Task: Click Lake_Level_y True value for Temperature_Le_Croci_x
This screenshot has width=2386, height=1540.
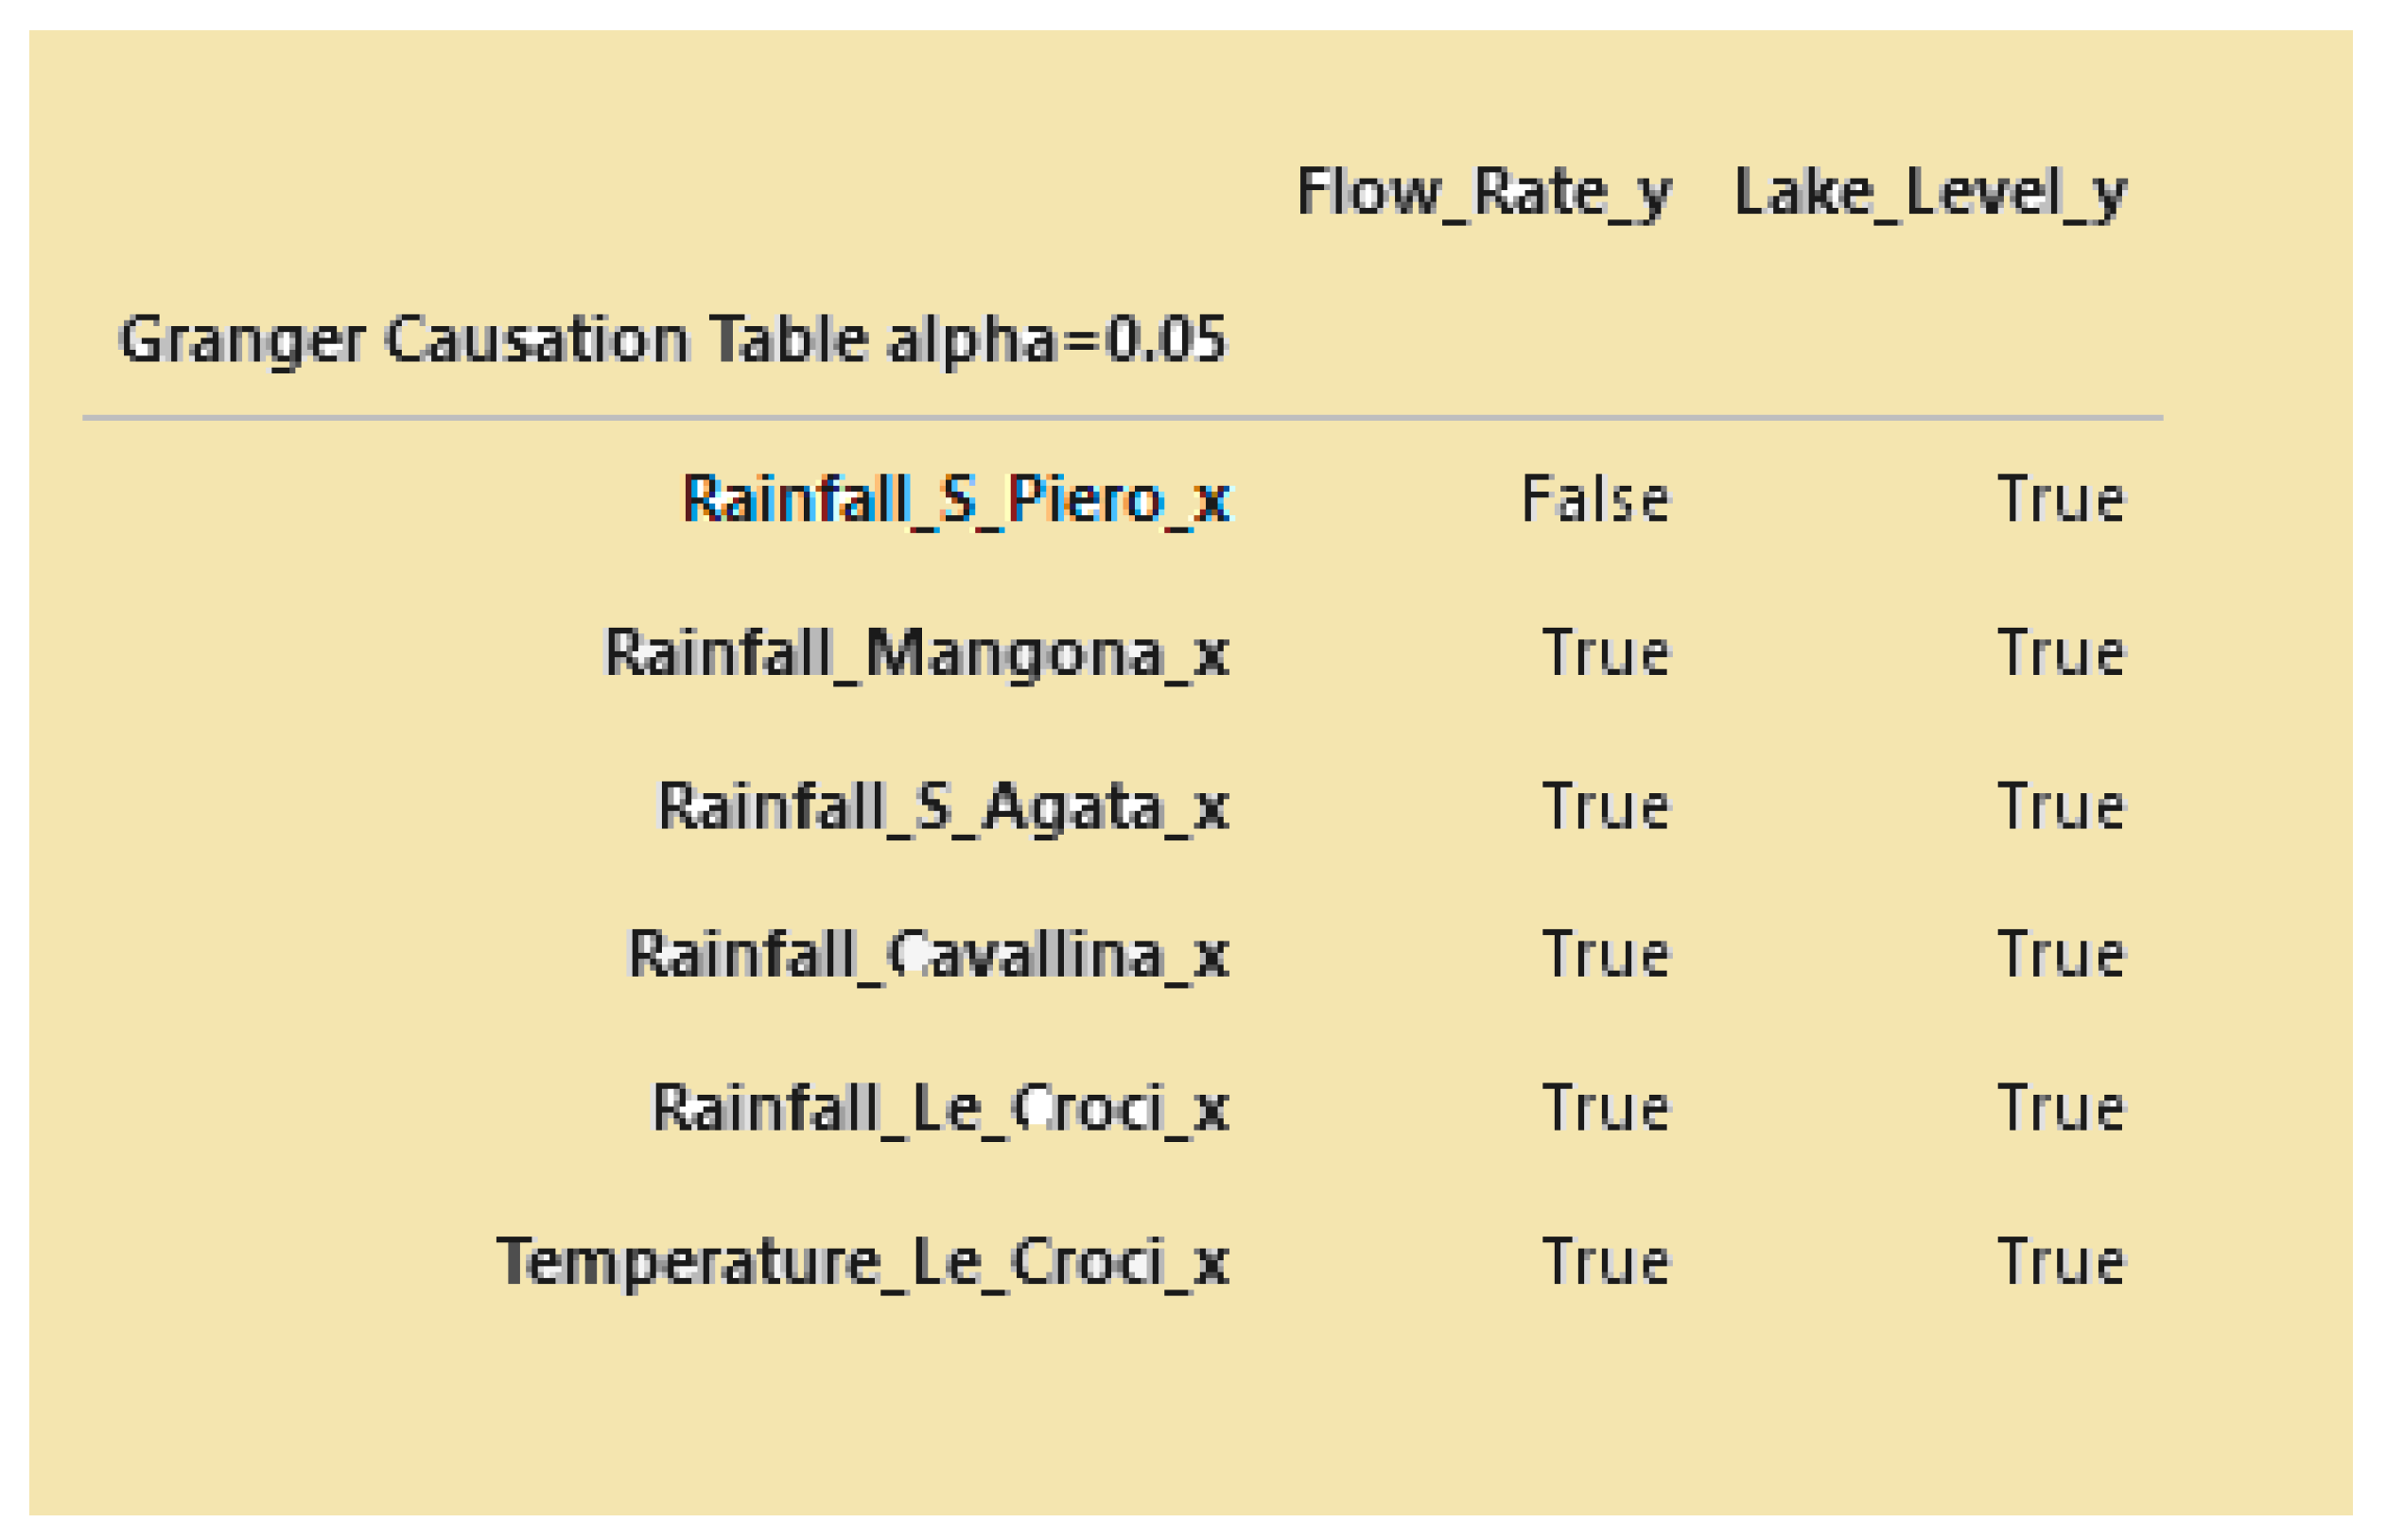Action: 2061,1262
